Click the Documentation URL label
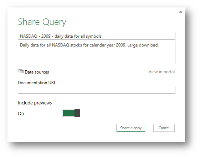Screen dimensions: 200x157 tap(37, 83)
